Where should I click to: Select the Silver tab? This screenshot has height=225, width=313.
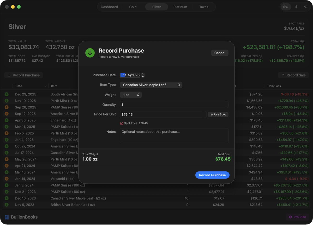(156, 7)
